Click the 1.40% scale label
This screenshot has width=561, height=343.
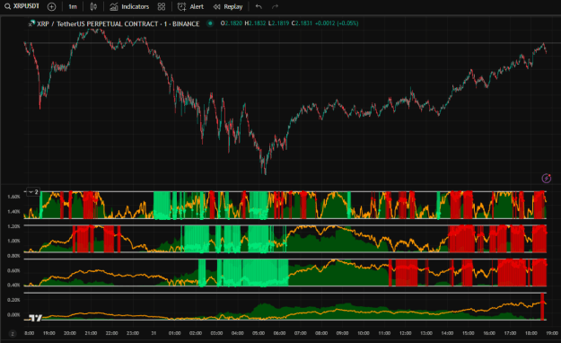point(13,212)
